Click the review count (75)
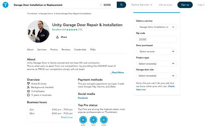 point(80,30)
